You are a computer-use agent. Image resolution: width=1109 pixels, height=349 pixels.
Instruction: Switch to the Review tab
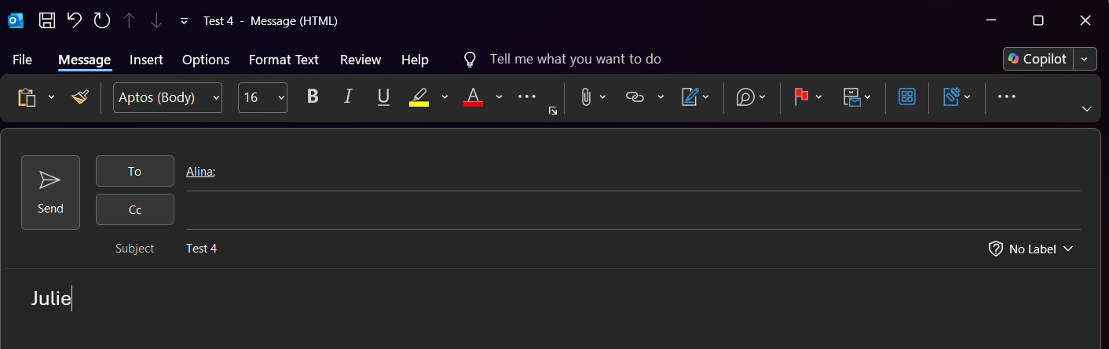[x=361, y=60]
